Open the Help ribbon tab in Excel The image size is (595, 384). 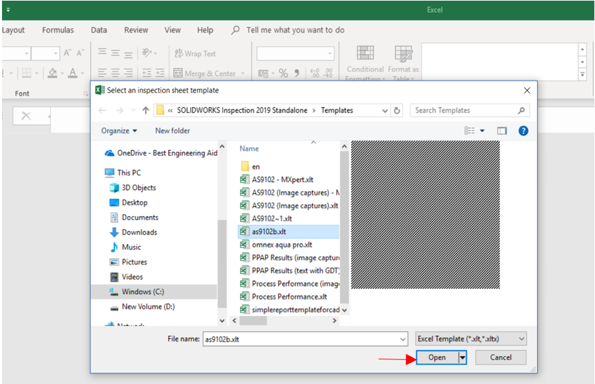coord(205,30)
